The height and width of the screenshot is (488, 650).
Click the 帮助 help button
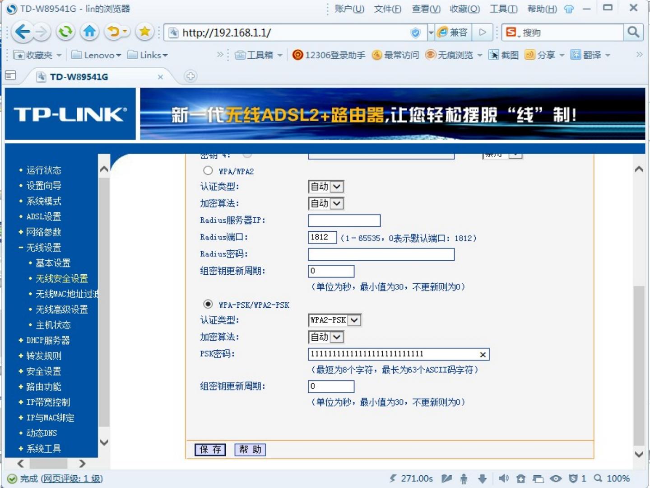coord(250,450)
